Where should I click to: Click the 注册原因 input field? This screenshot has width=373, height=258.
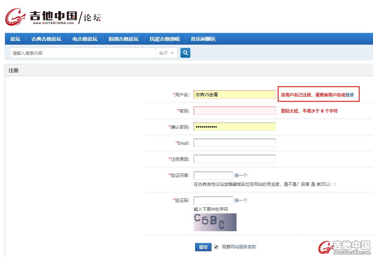point(234,159)
